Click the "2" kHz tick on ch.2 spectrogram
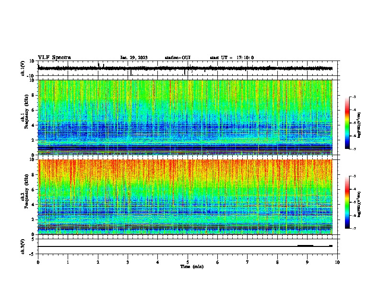The height and width of the screenshot is (294, 380). pyautogui.click(x=33, y=220)
